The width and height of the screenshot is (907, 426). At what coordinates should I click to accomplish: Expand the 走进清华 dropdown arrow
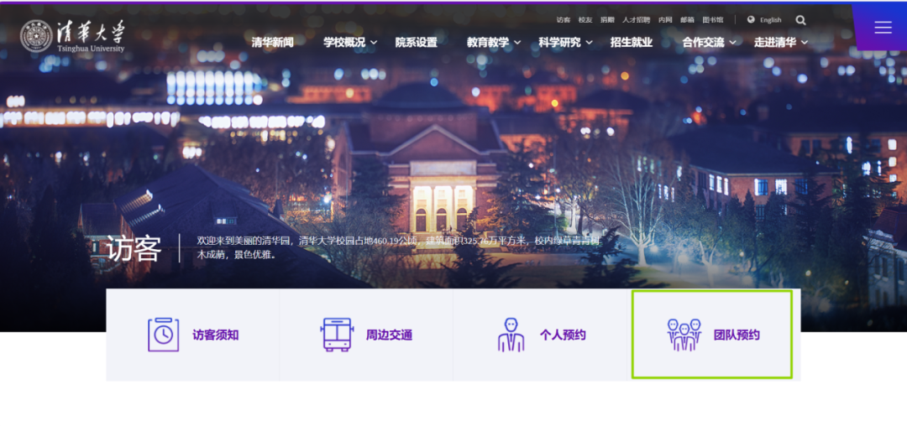[804, 43]
